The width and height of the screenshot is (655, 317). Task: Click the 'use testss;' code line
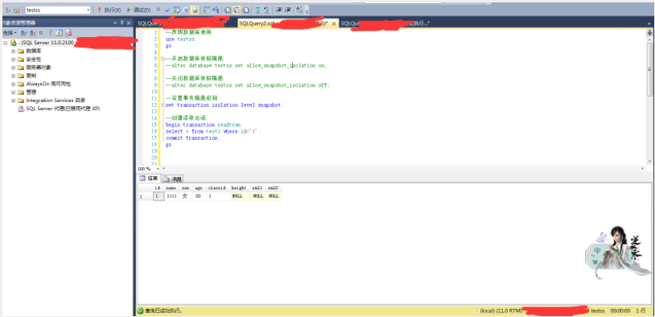[x=181, y=39]
